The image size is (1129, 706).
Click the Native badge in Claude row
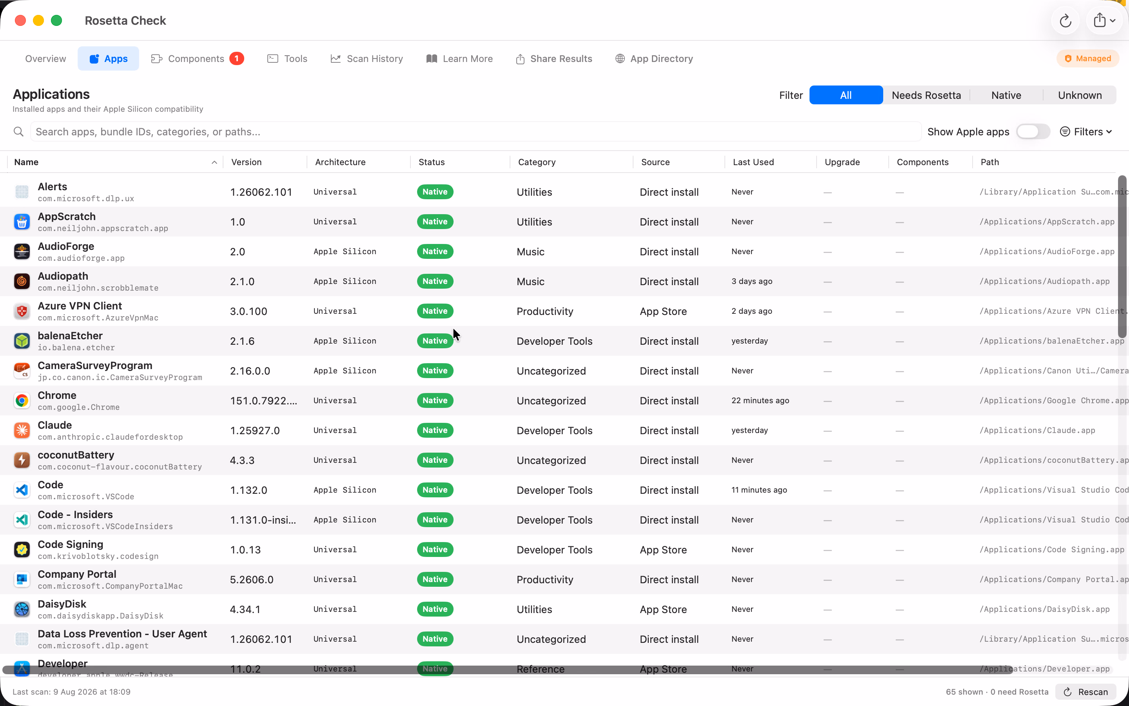[435, 431]
